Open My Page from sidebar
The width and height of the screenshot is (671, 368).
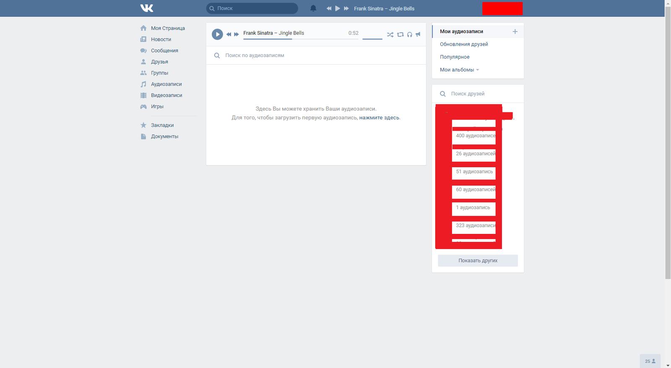pos(168,28)
